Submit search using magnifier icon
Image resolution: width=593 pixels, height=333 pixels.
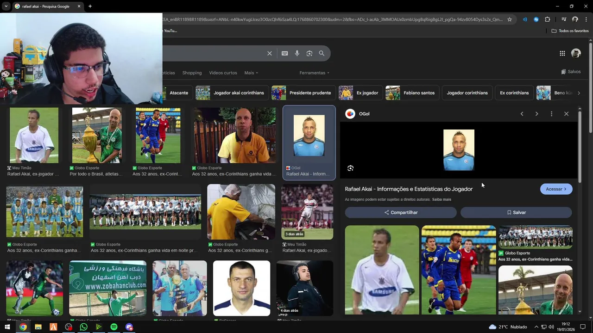coord(322,53)
